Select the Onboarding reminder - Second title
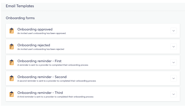 [42, 77]
